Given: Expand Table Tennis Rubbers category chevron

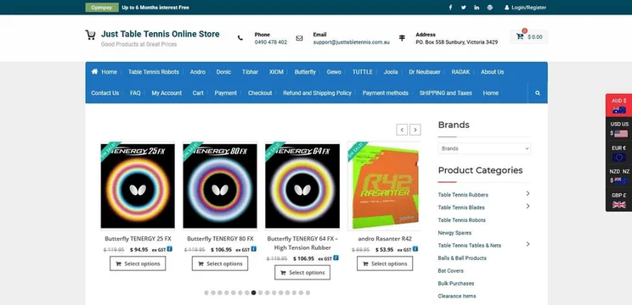Looking at the screenshot, I should 528,194.
